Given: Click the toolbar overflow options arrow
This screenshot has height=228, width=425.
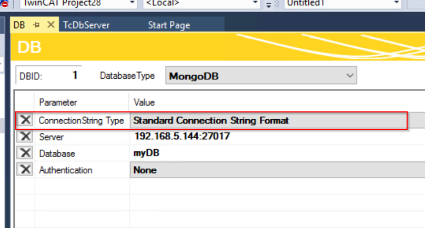Looking at the screenshot, I should coord(269,5).
